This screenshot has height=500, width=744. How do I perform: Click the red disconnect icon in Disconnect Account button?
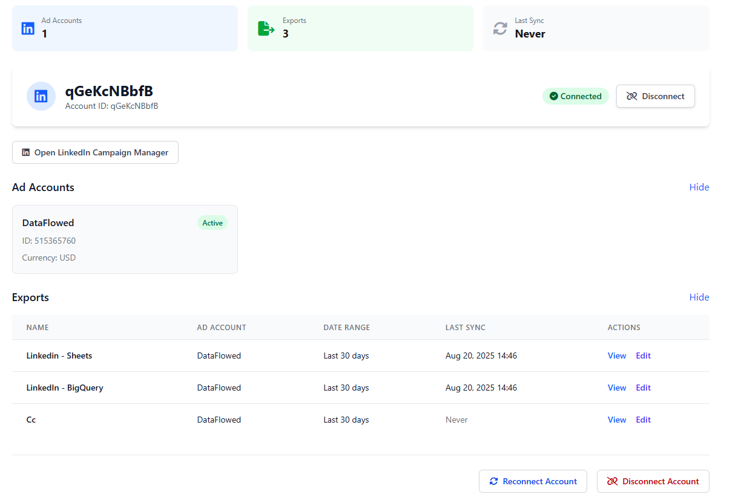[x=613, y=481]
